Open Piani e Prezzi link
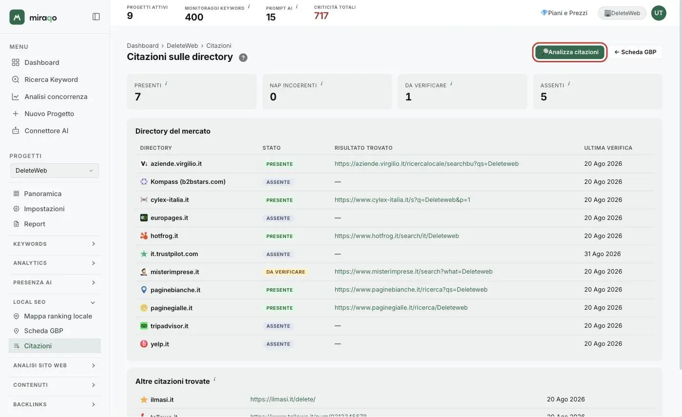The width and height of the screenshot is (682, 417). (564, 13)
